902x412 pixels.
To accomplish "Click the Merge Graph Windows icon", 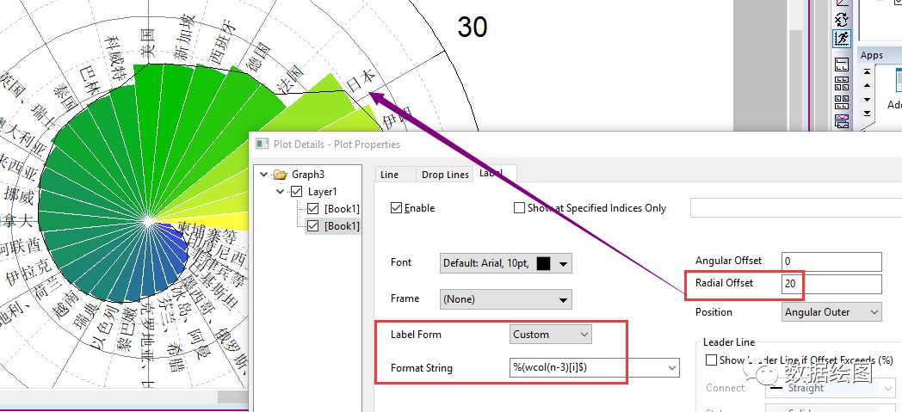I will click(842, 121).
